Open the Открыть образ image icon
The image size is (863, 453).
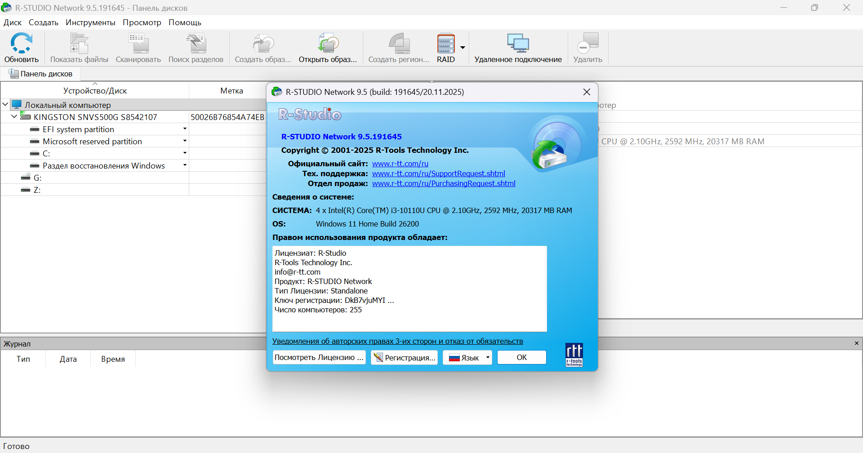pyautogui.click(x=328, y=44)
